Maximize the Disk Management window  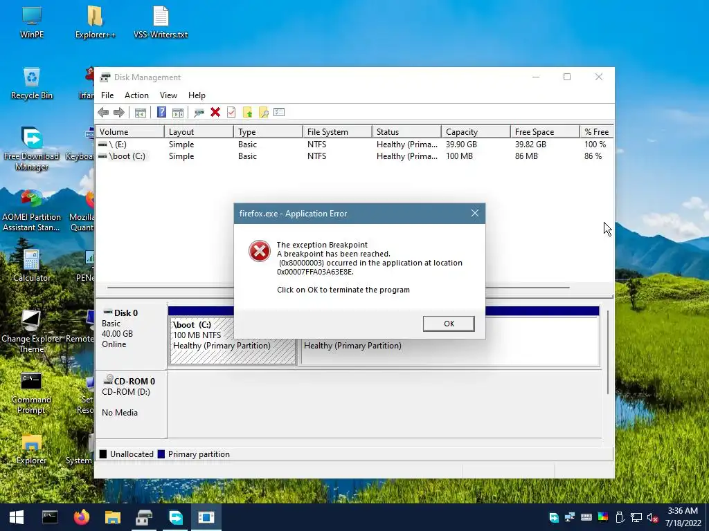(x=567, y=77)
